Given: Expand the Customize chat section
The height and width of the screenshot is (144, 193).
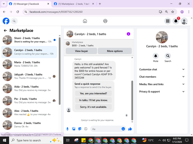Looking at the screenshot, I should click(x=162, y=70).
